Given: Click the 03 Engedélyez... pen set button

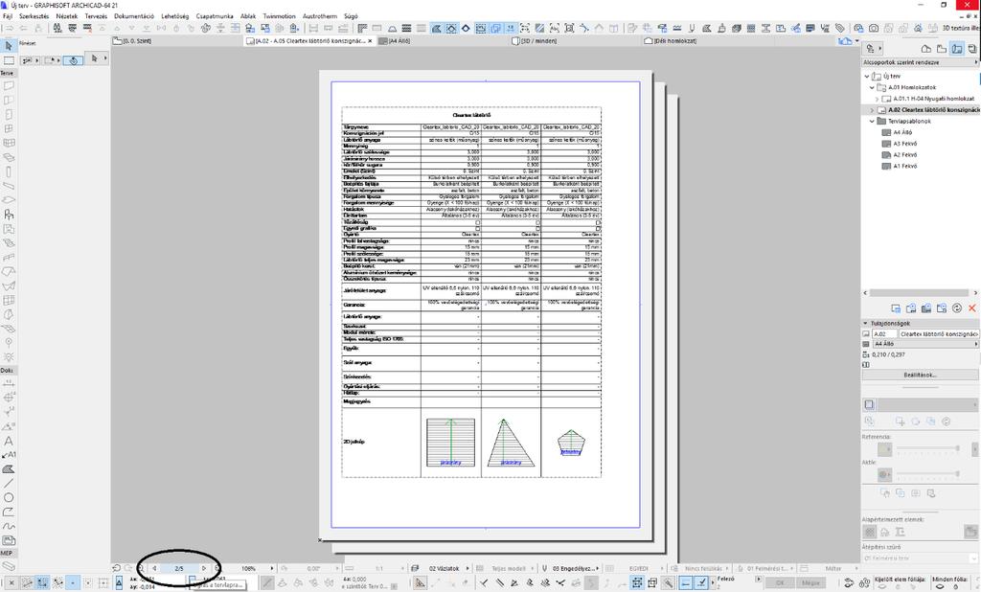Looking at the screenshot, I should pyautogui.click(x=571, y=568).
